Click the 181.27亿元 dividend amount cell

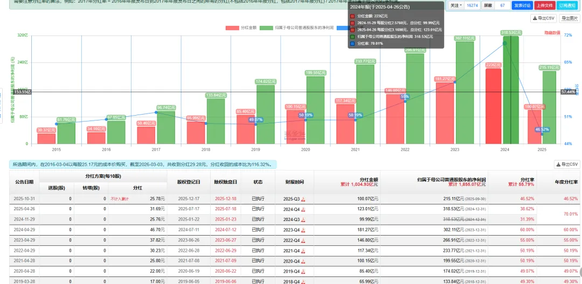[347, 230]
